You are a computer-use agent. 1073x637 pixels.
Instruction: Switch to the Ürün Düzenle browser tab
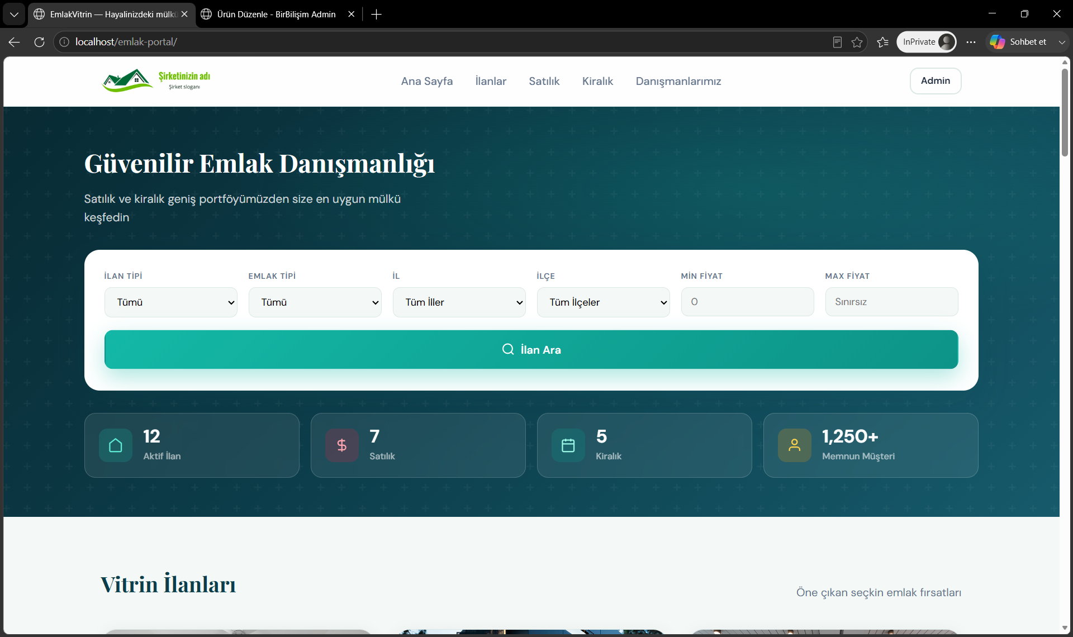277,15
